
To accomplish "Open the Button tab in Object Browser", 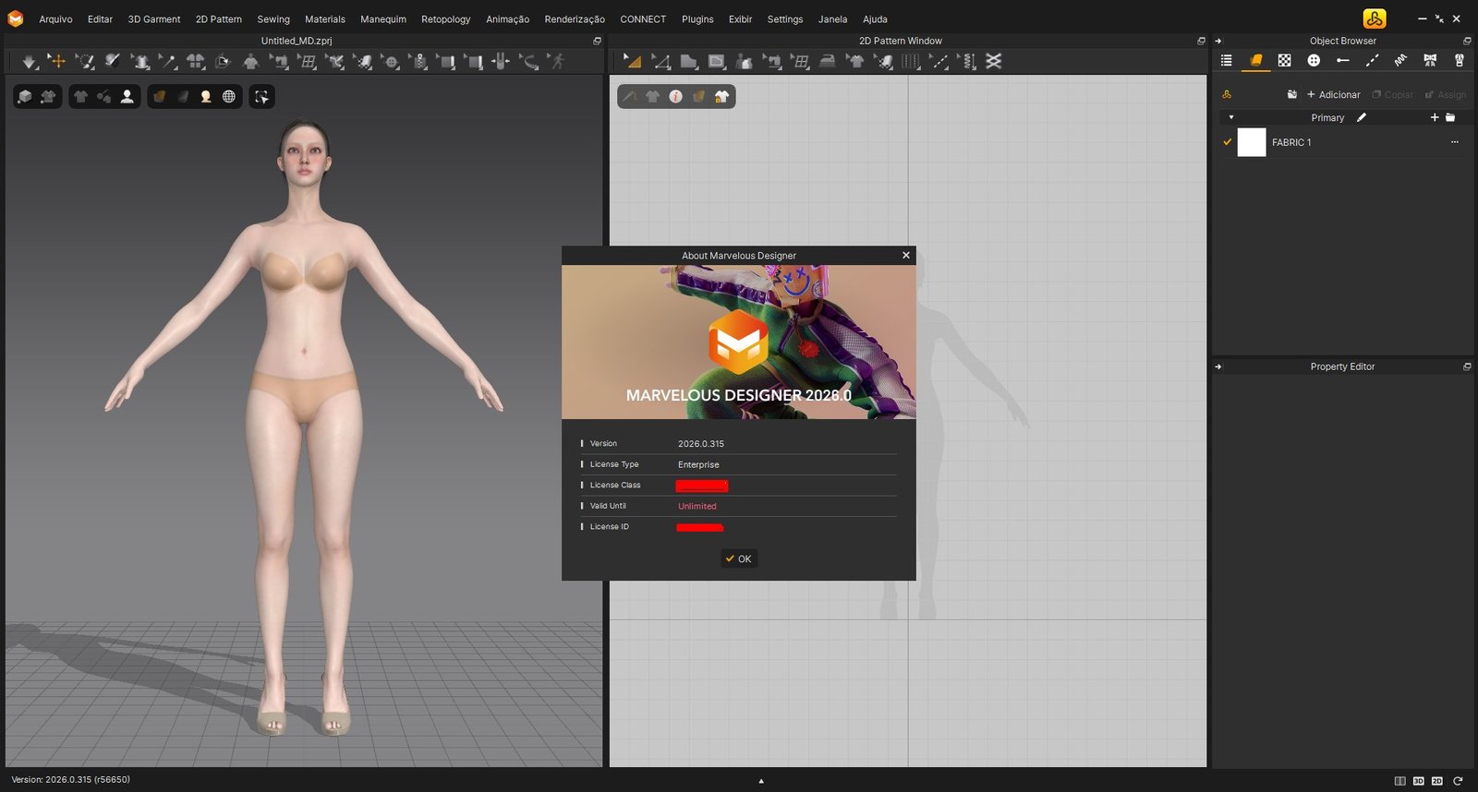I will tap(1314, 60).
